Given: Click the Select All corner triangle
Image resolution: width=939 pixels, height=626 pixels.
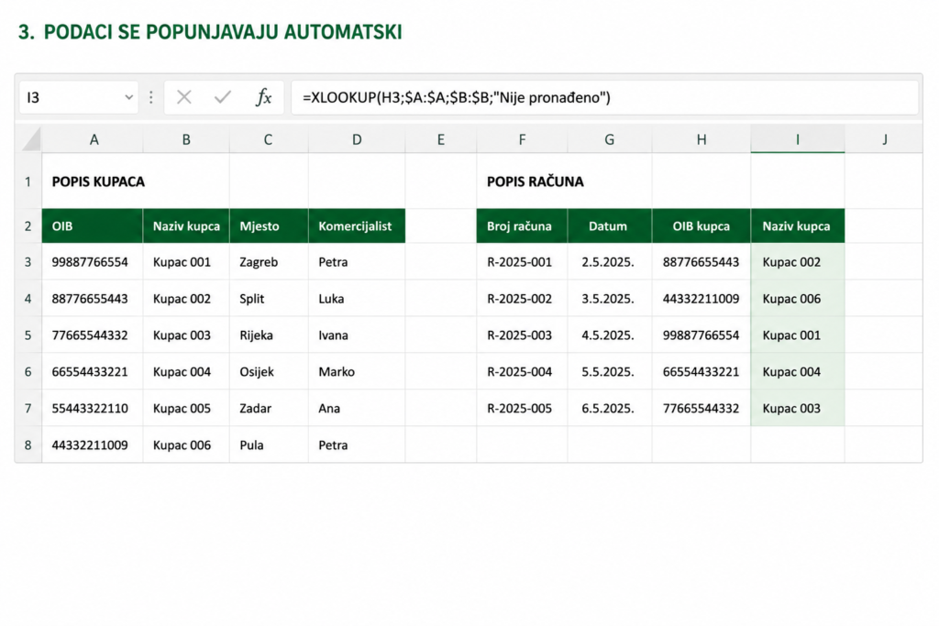Looking at the screenshot, I should pyautogui.click(x=31, y=138).
